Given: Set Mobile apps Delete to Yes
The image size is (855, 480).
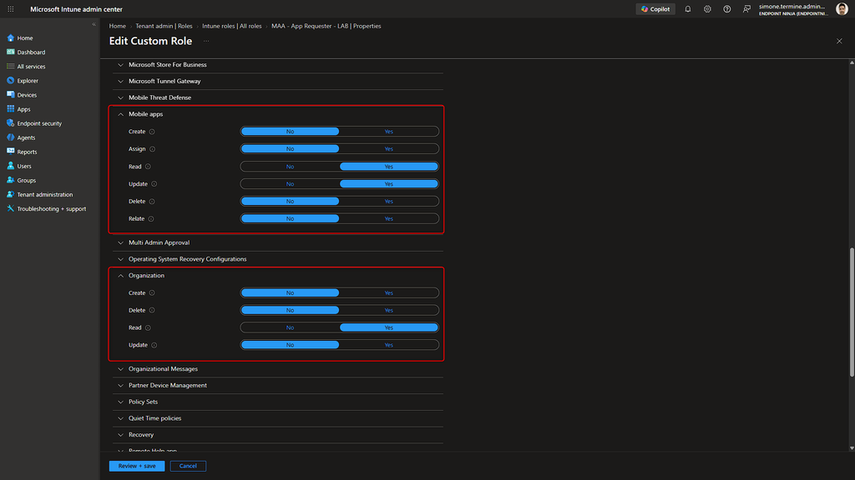Looking at the screenshot, I should [389, 202].
